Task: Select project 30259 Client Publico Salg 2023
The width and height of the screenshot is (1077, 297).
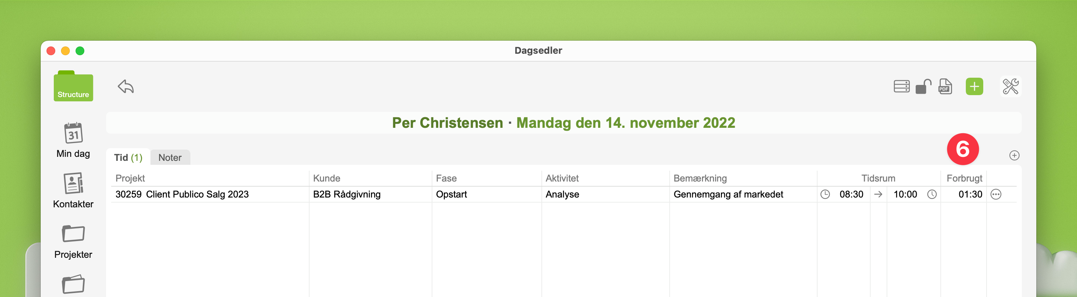Action: pyautogui.click(x=182, y=194)
